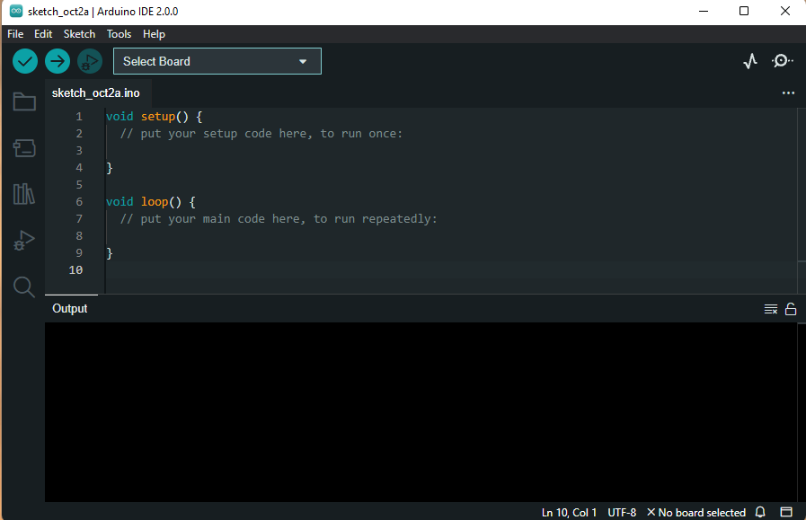Click the Arduino logo in title bar
The height and width of the screenshot is (520, 806).
[x=16, y=11]
